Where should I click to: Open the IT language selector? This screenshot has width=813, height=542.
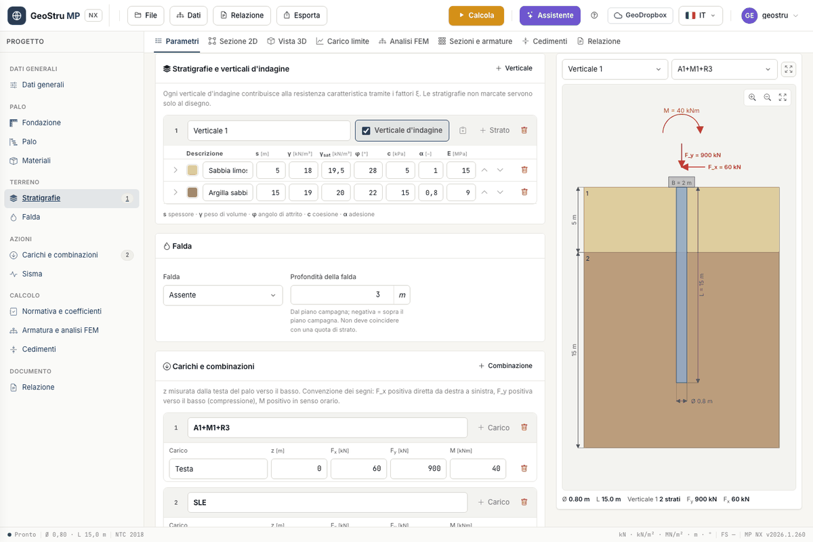701,16
